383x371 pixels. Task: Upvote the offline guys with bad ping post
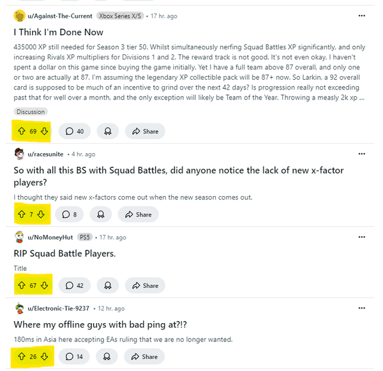pos(22,356)
